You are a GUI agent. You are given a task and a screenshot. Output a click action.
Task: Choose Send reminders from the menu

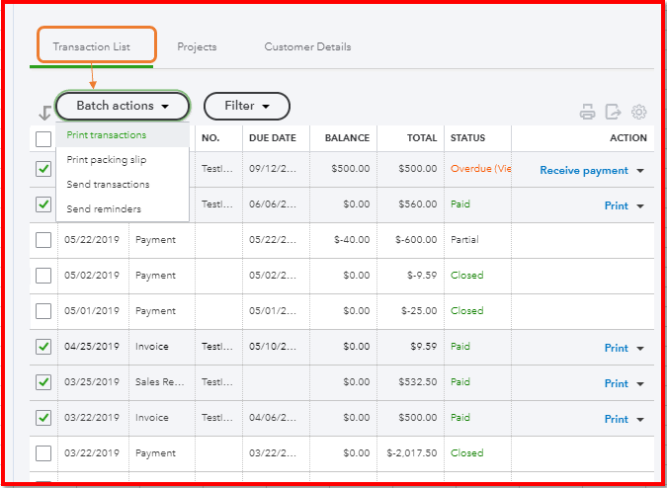pyautogui.click(x=104, y=208)
